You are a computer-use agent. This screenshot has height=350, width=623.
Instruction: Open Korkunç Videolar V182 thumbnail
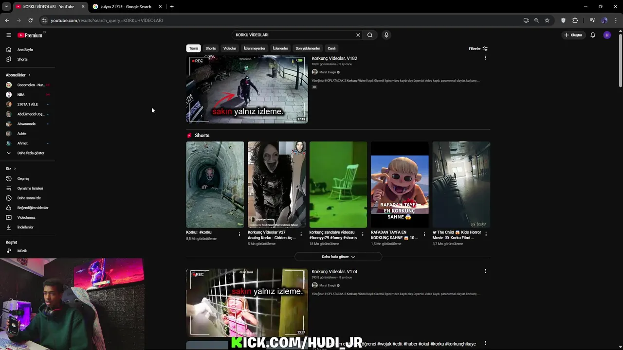point(247,89)
